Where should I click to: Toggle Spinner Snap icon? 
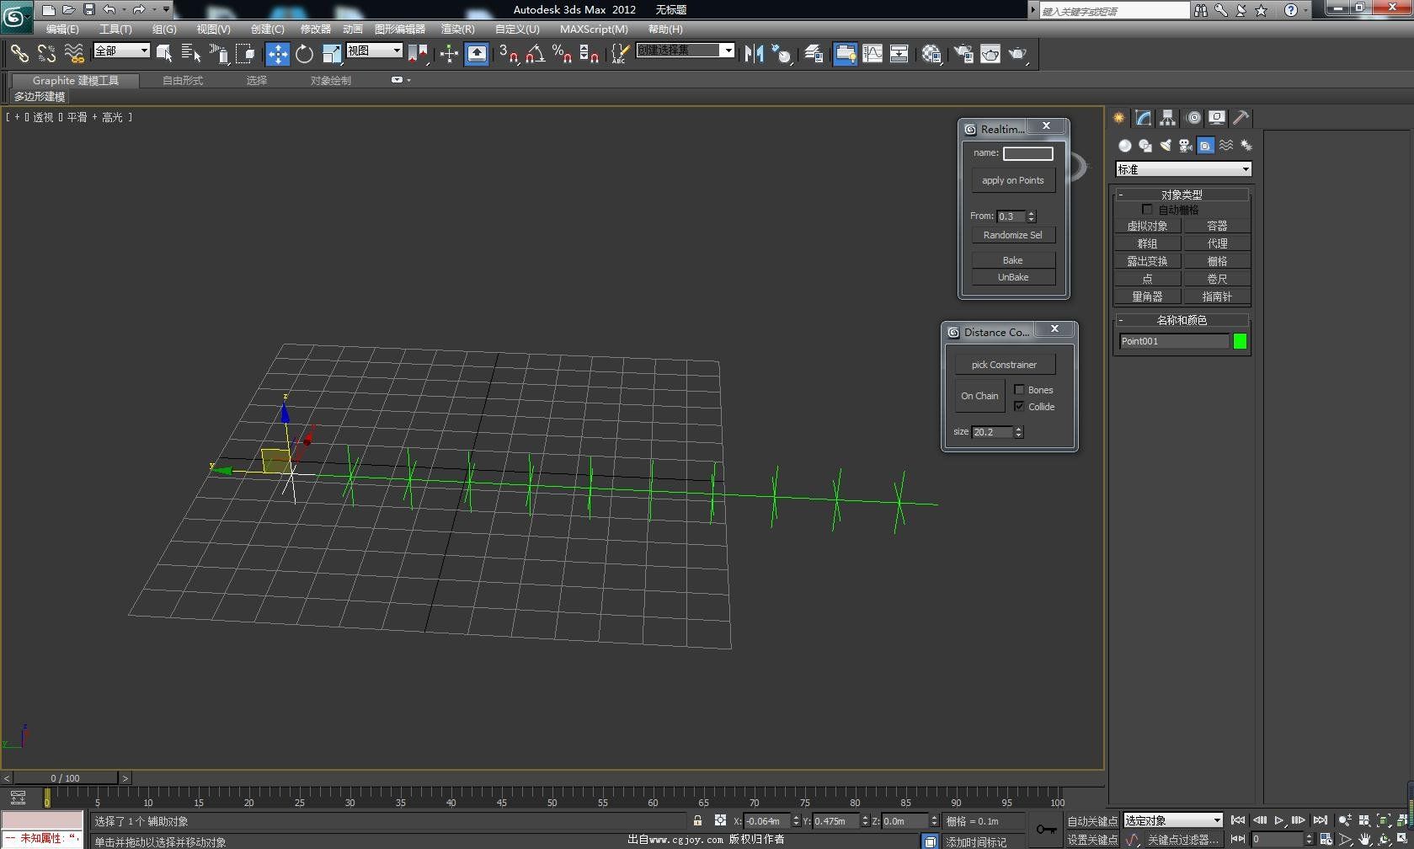590,54
